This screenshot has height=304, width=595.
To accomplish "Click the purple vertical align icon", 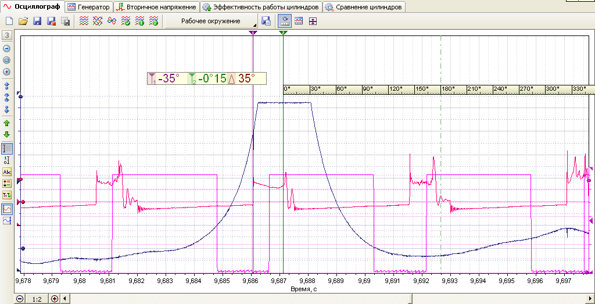I will click(312, 22).
